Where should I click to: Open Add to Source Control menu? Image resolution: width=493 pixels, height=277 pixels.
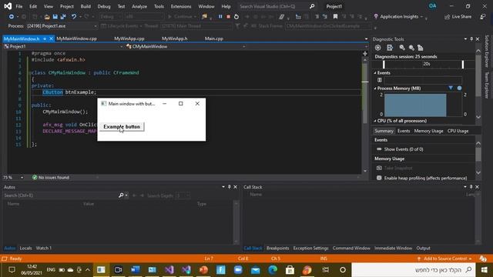tap(445, 259)
